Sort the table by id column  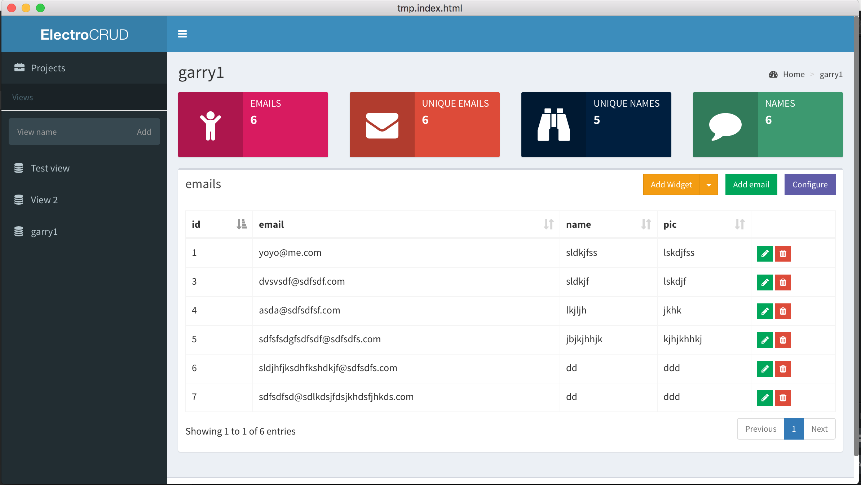[219, 224]
